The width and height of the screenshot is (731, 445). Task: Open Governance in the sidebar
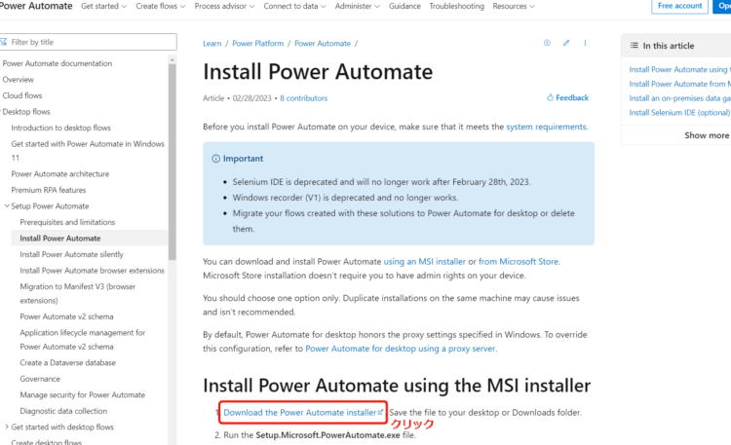coord(40,379)
